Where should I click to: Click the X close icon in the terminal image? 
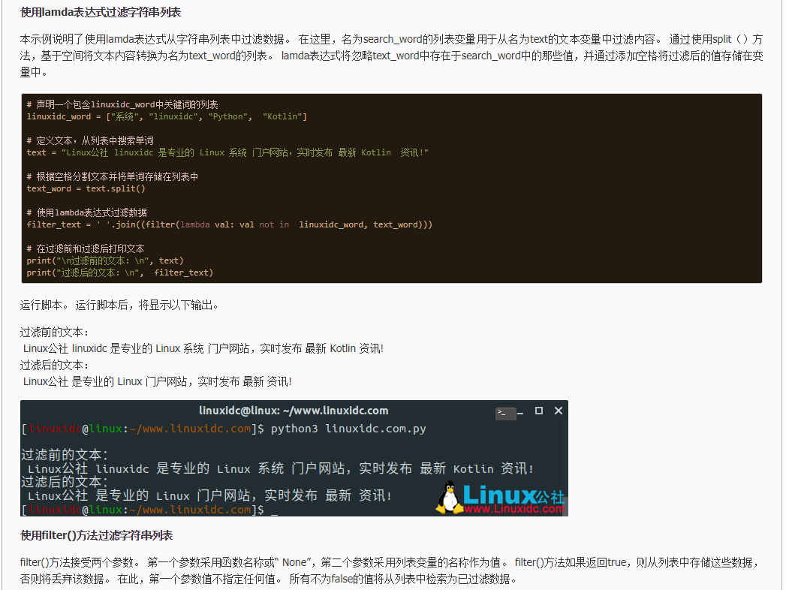tap(559, 411)
